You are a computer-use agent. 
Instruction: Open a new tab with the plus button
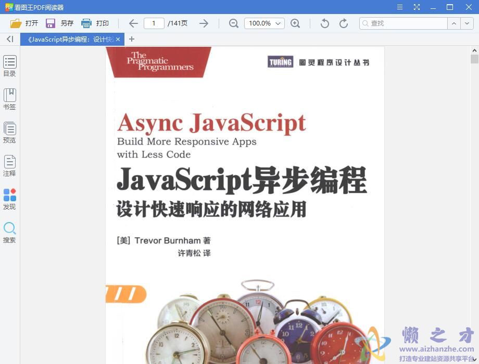click(131, 39)
